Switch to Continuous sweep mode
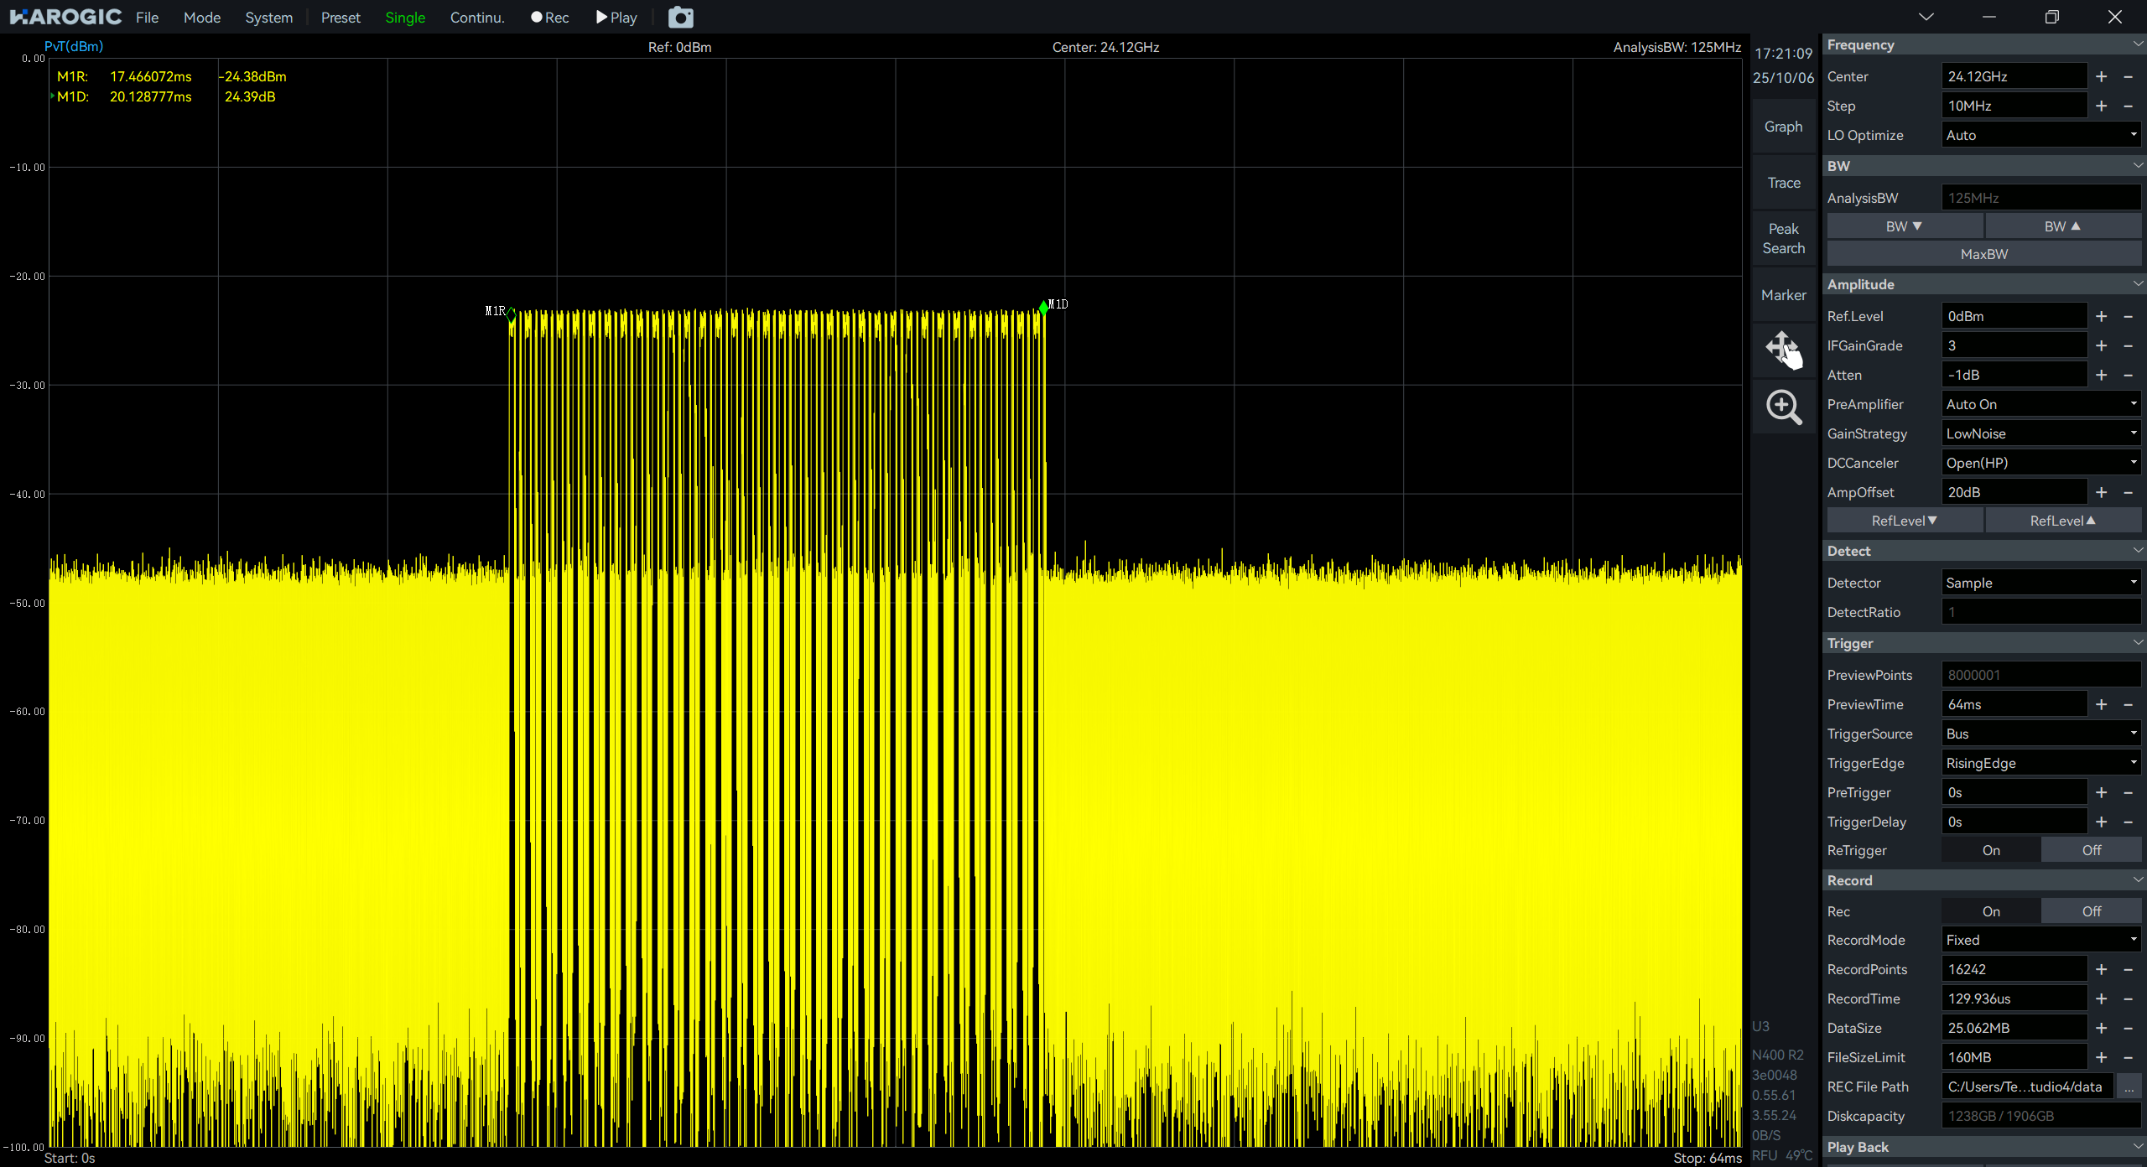The height and width of the screenshot is (1167, 2147). pos(476,18)
